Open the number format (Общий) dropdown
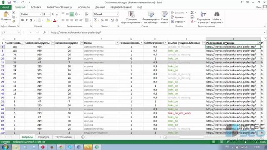This screenshot has width=267, height=150. point(118,14)
